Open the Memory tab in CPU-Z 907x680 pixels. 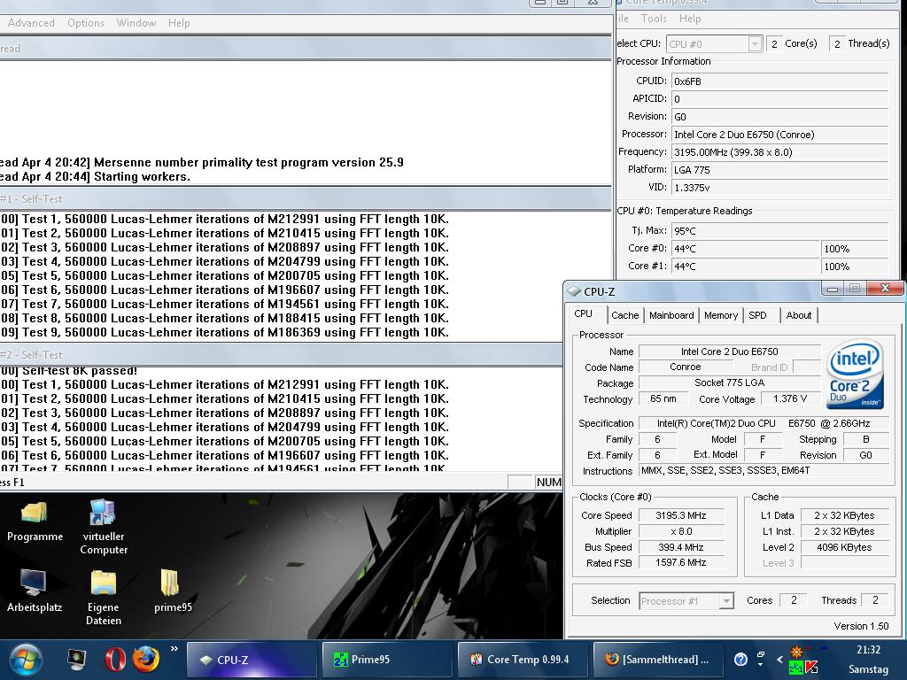(721, 316)
